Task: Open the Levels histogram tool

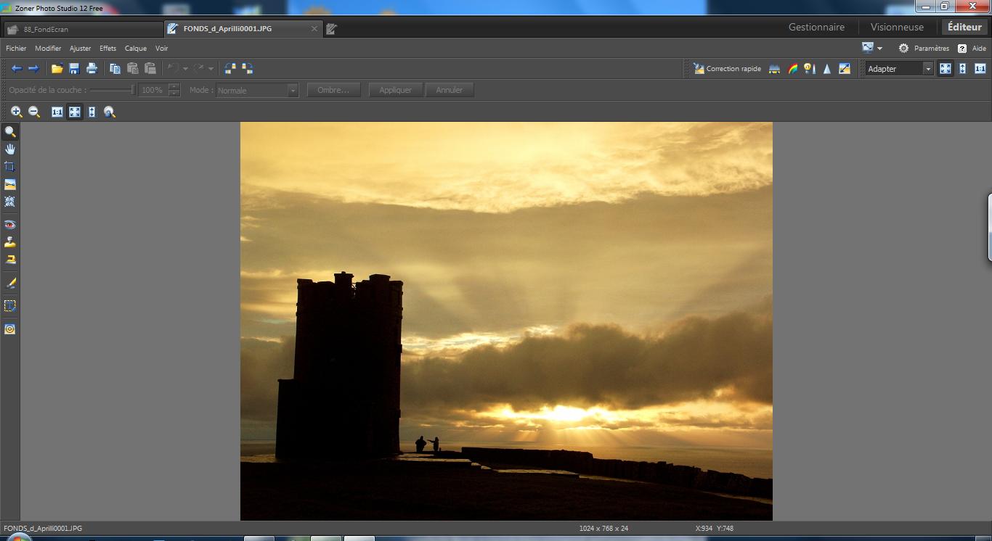Action: (x=774, y=69)
